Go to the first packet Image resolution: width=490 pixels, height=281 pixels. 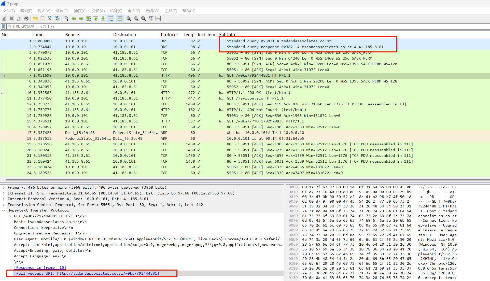tap(96, 19)
